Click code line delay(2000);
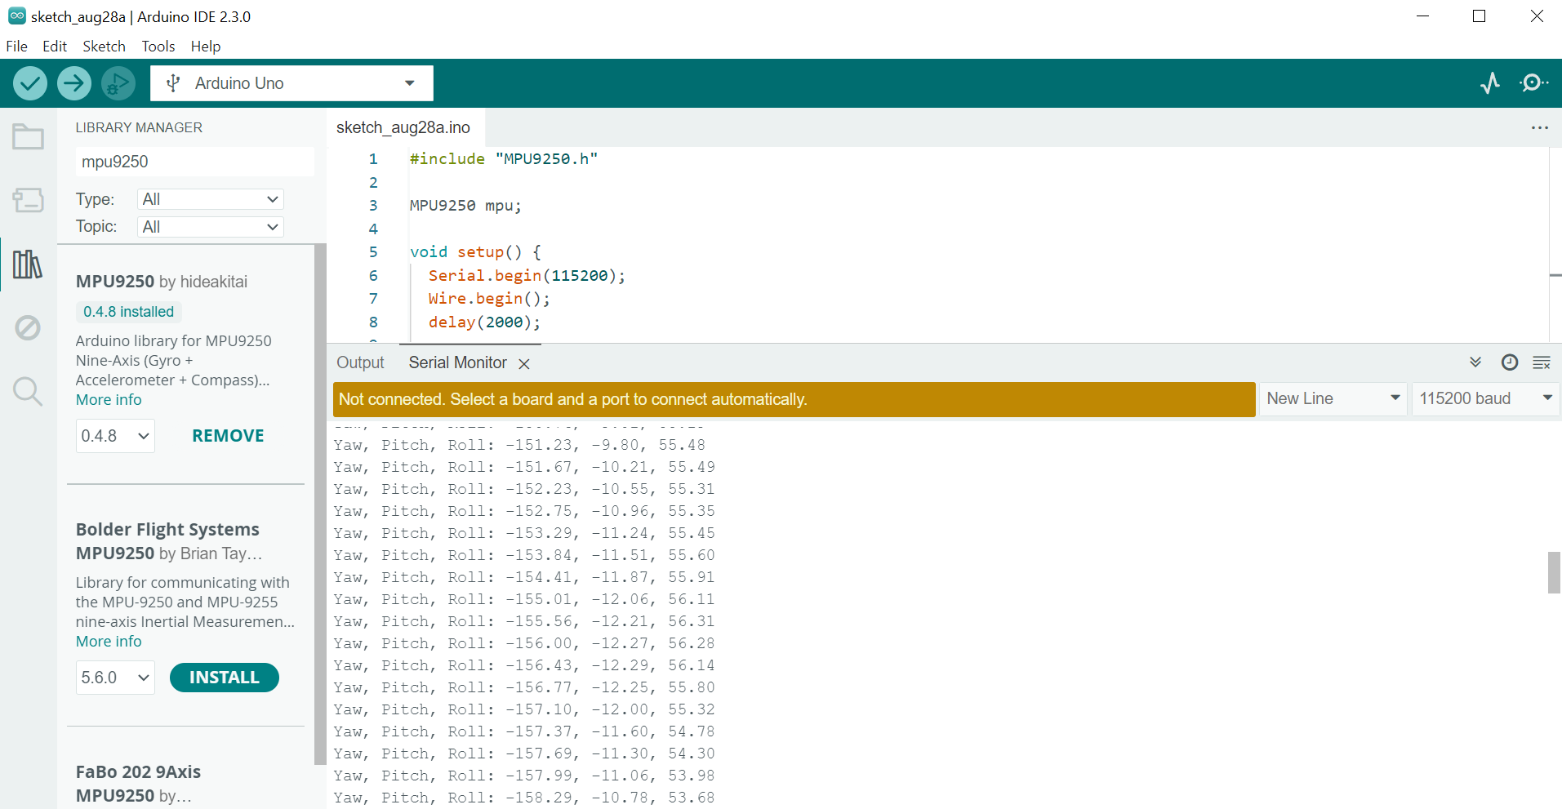The height and width of the screenshot is (809, 1562). click(x=484, y=322)
